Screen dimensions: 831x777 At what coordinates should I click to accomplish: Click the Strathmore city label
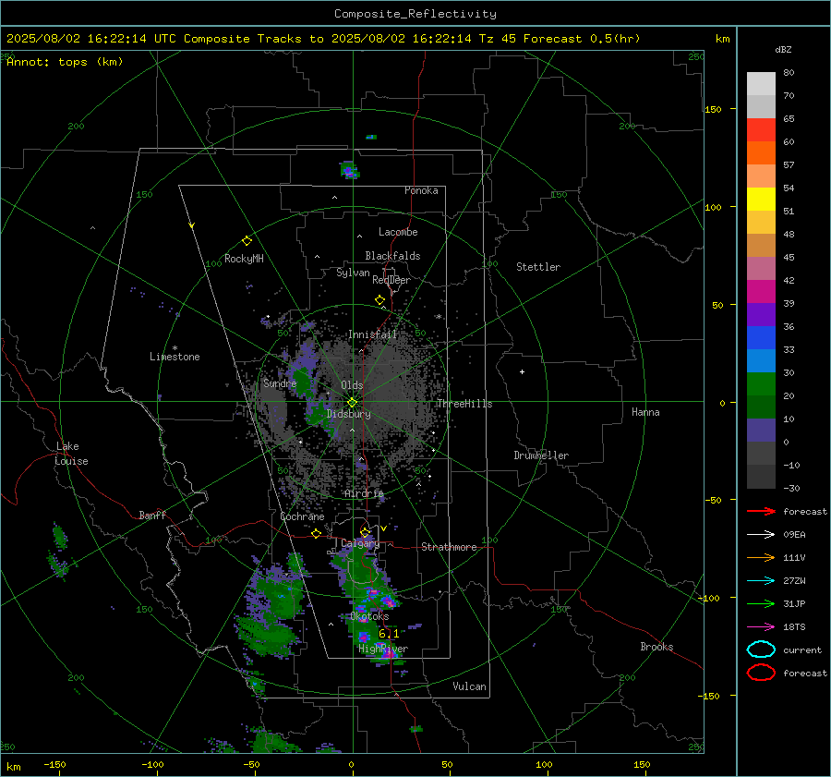point(449,547)
